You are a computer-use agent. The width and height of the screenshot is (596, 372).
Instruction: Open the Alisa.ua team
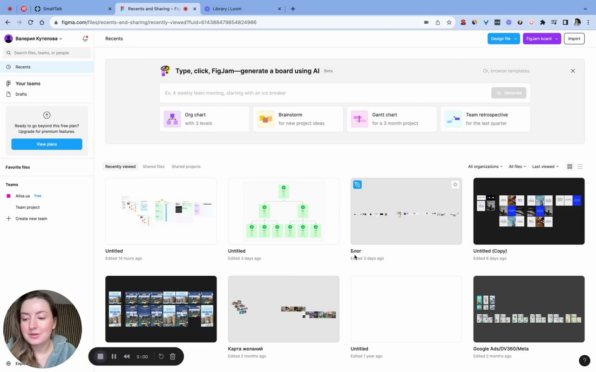22,196
